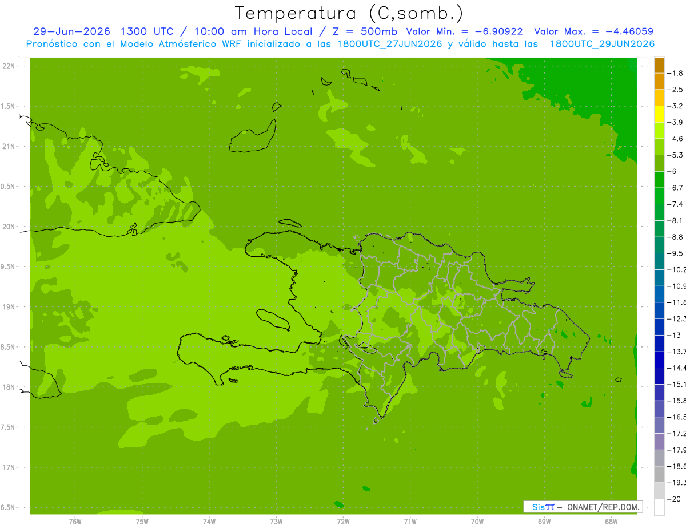
Task: Click the '76W' longitude label
Action: click(75, 522)
